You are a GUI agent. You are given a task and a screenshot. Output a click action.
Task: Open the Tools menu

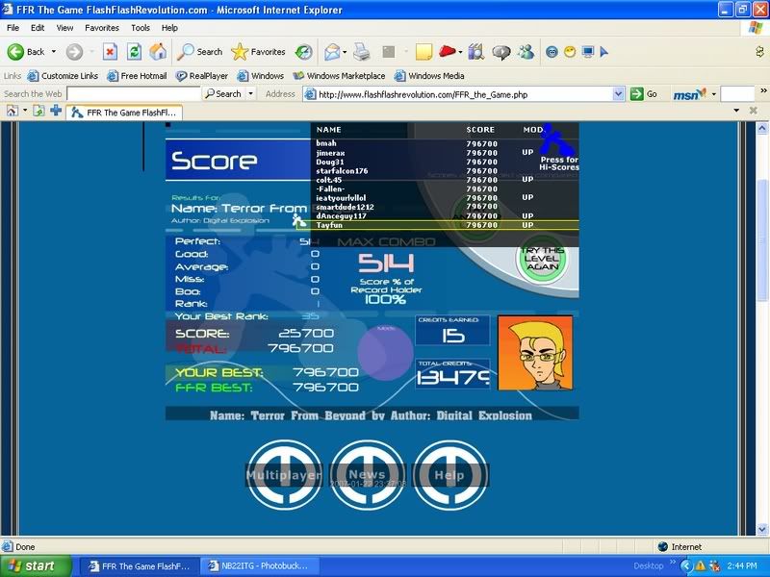(141, 28)
